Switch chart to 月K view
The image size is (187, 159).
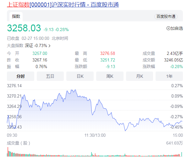coord(140,76)
